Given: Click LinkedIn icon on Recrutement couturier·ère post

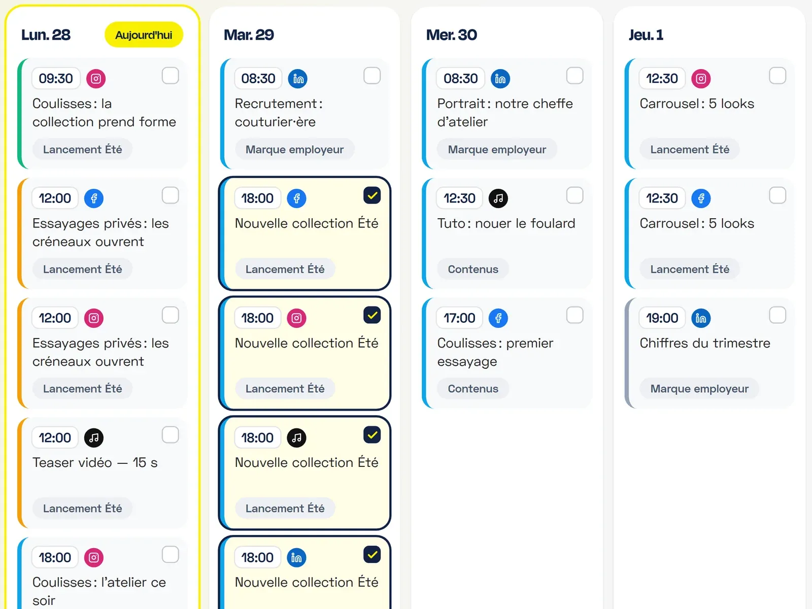Looking at the screenshot, I should click(298, 79).
